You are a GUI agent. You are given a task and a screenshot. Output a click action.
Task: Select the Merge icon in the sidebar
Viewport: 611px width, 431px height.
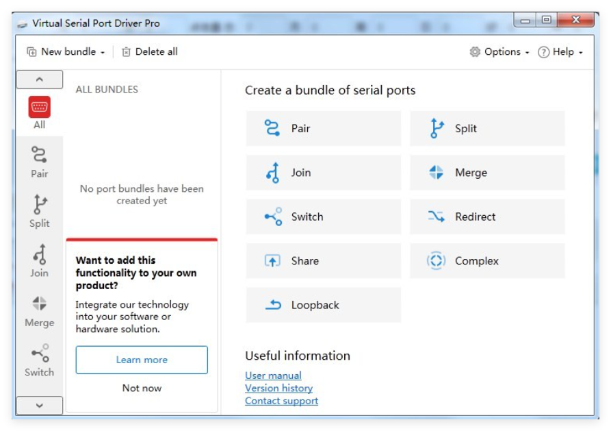40,304
